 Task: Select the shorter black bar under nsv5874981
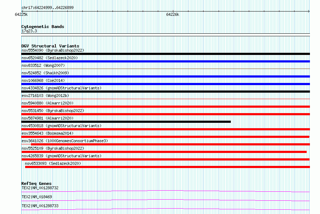[x=126, y=122]
